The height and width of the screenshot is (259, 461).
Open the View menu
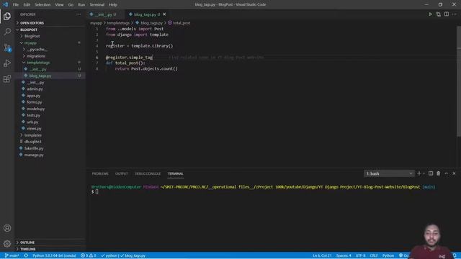click(x=59, y=5)
